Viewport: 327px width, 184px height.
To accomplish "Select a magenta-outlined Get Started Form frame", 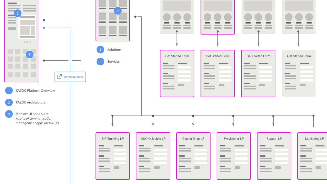I will click(177, 74).
